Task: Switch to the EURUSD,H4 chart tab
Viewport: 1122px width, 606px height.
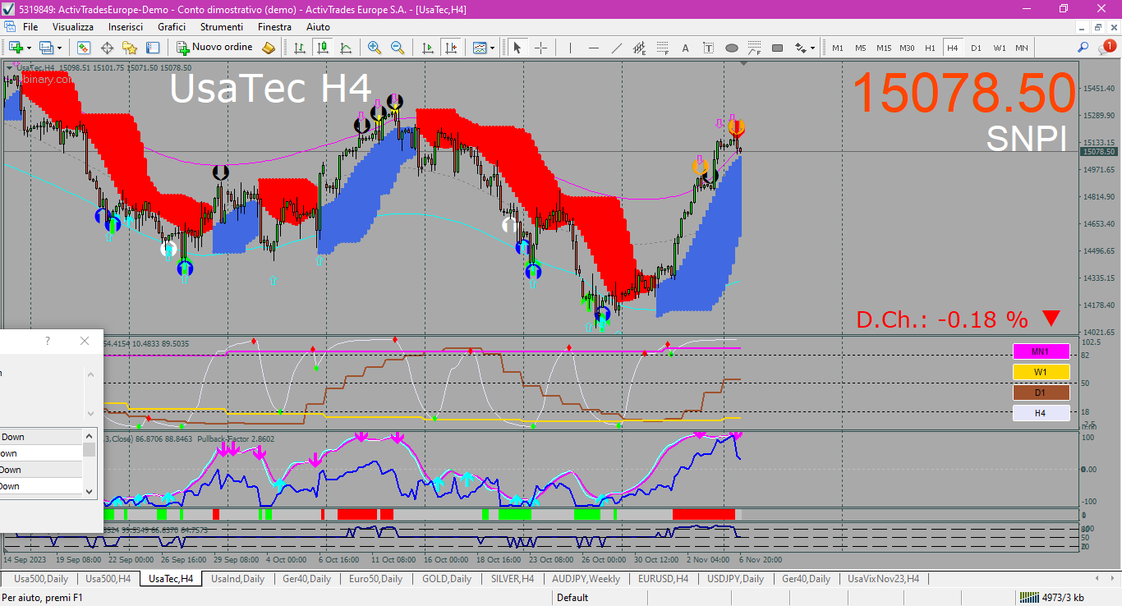Action: [662, 578]
